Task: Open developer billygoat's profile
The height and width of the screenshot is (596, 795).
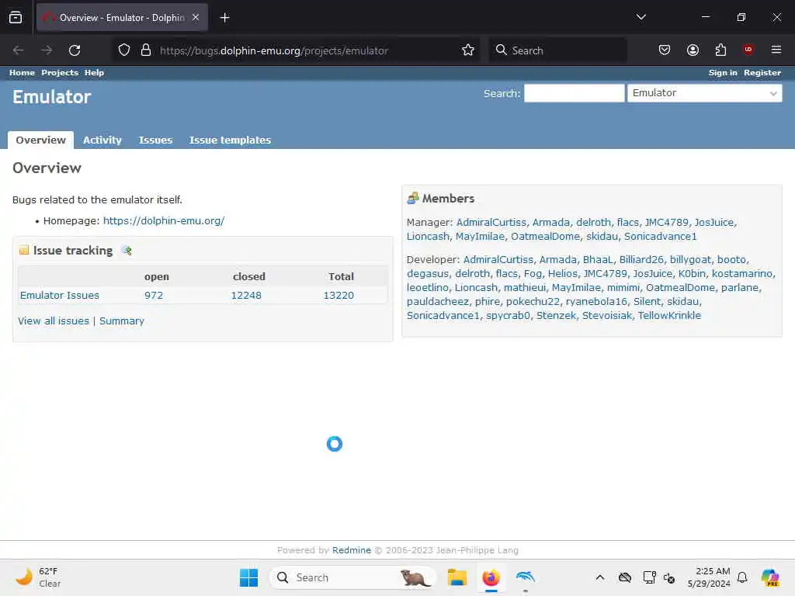Action: click(690, 259)
